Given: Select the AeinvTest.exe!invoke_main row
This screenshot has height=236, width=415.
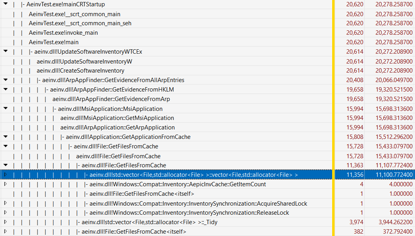Looking at the screenshot, I should (63, 33).
